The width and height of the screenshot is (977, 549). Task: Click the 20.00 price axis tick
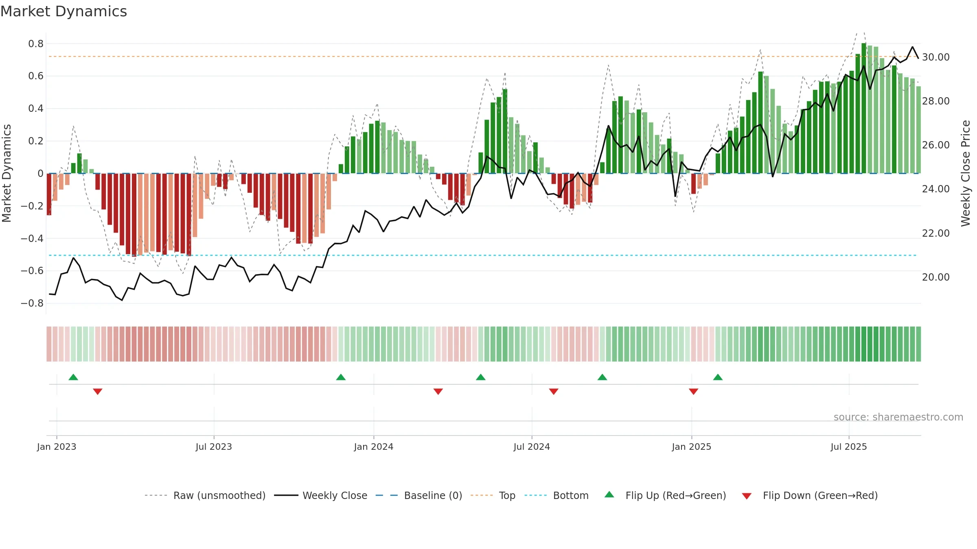(936, 277)
